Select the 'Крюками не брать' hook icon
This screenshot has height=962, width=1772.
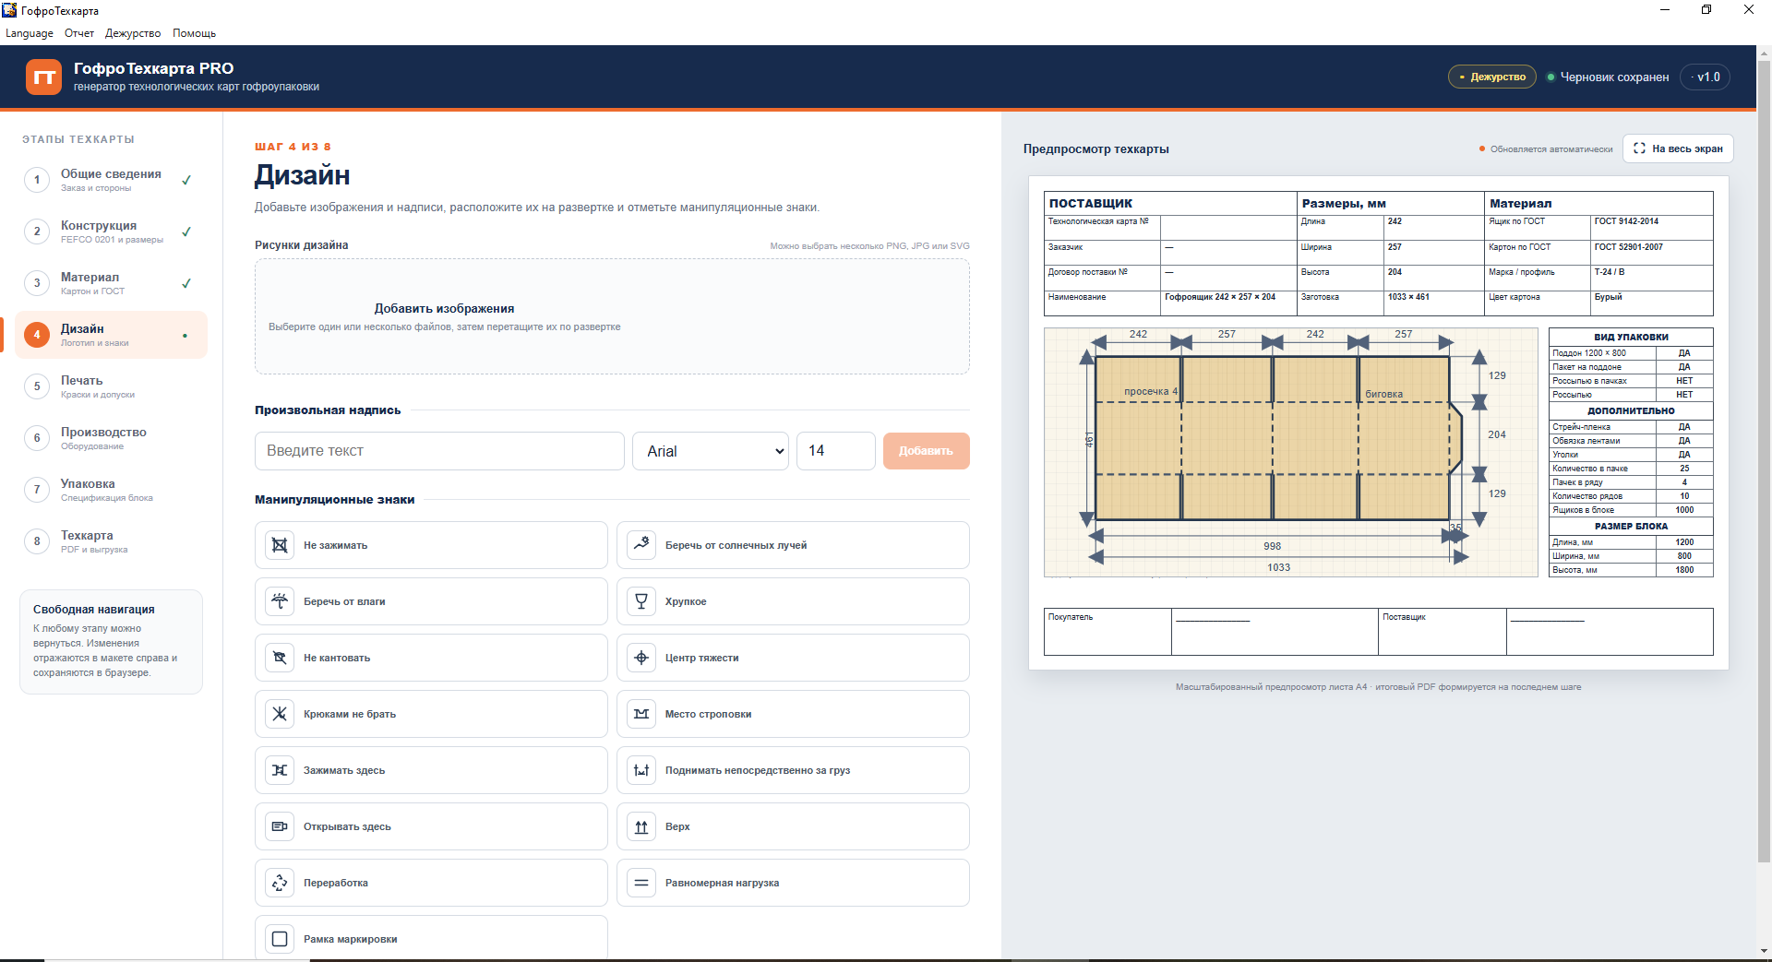(280, 714)
